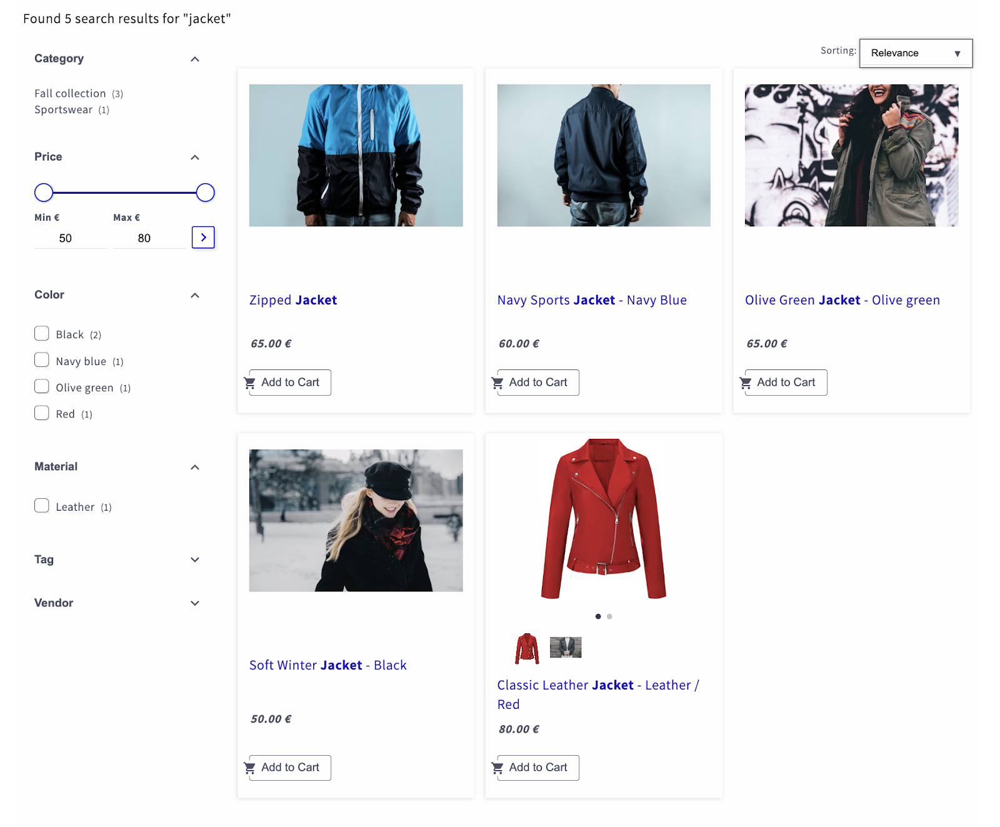Screen dimensions: 1000x827
Task: Click the maximum price slider handle
Action: [206, 193]
